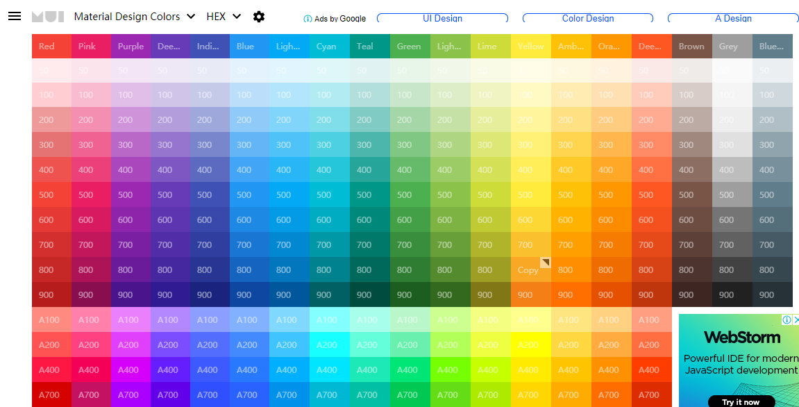Select the Blue Grey column header

coord(771,46)
